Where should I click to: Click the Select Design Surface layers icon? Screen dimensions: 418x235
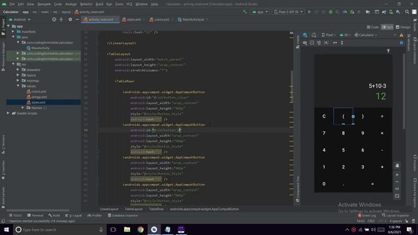pos(305,35)
